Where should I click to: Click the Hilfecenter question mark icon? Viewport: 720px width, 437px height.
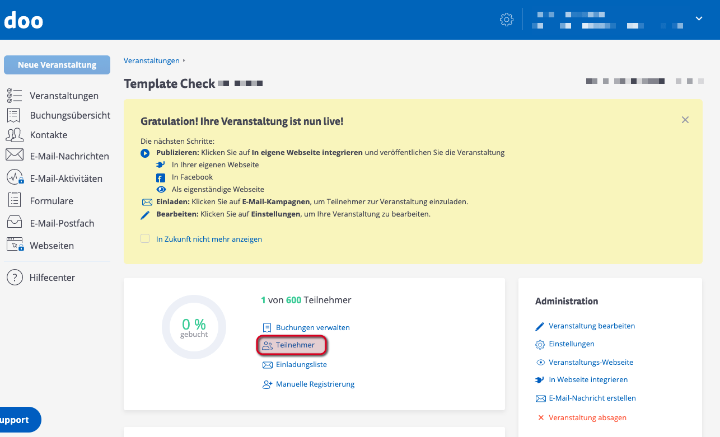pyautogui.click(x=15, y=278)
